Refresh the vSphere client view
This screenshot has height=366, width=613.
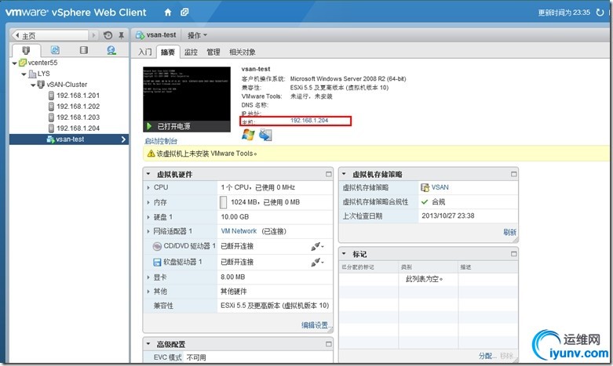pyautogui.click(x=600, y=13)
